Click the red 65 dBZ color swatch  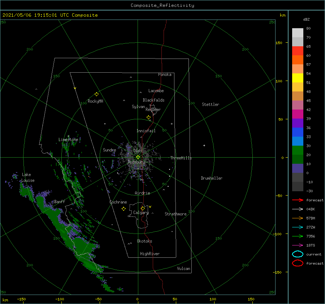pos(298,51)
